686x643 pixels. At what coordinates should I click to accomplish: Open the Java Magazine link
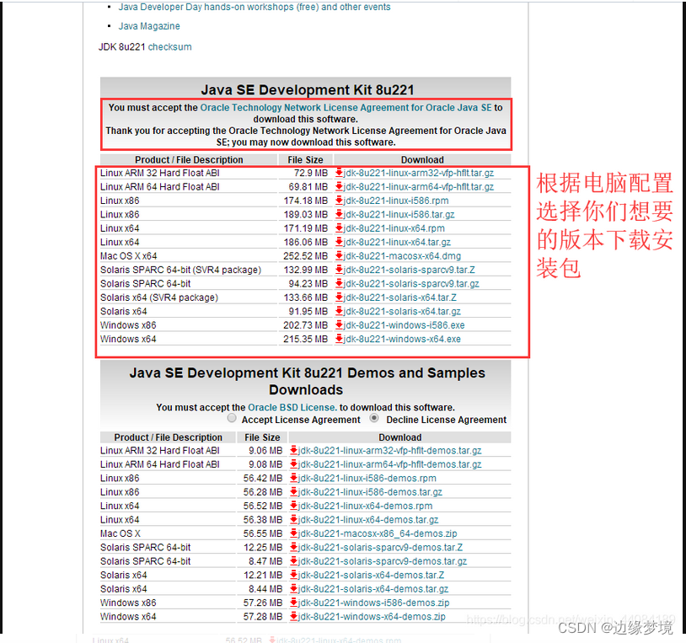(149, 26)
